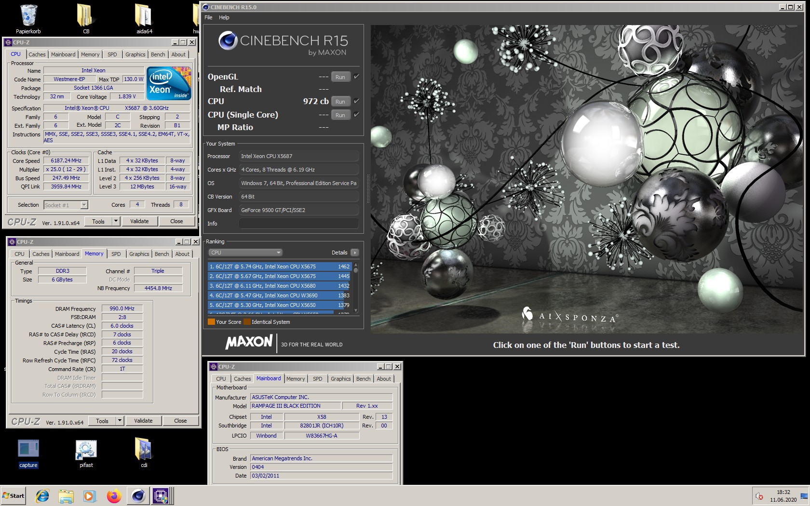This screenshot has height=506, width=810.
Task: Select ranking entry Xeon X5675 @ 5.74 GHz
Action: tap(280, 266)
